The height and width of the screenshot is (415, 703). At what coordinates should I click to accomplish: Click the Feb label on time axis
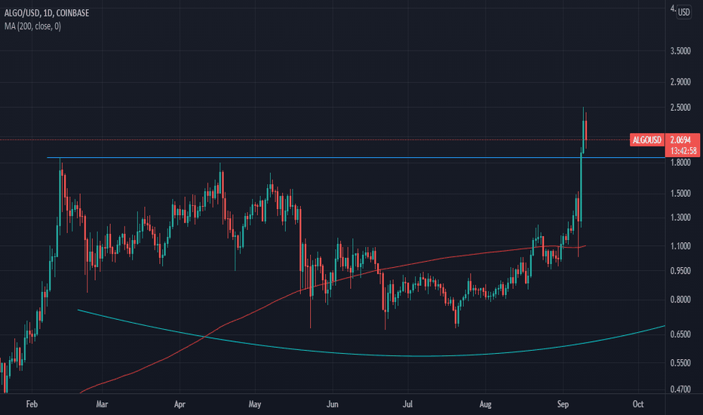pos(32,404)
